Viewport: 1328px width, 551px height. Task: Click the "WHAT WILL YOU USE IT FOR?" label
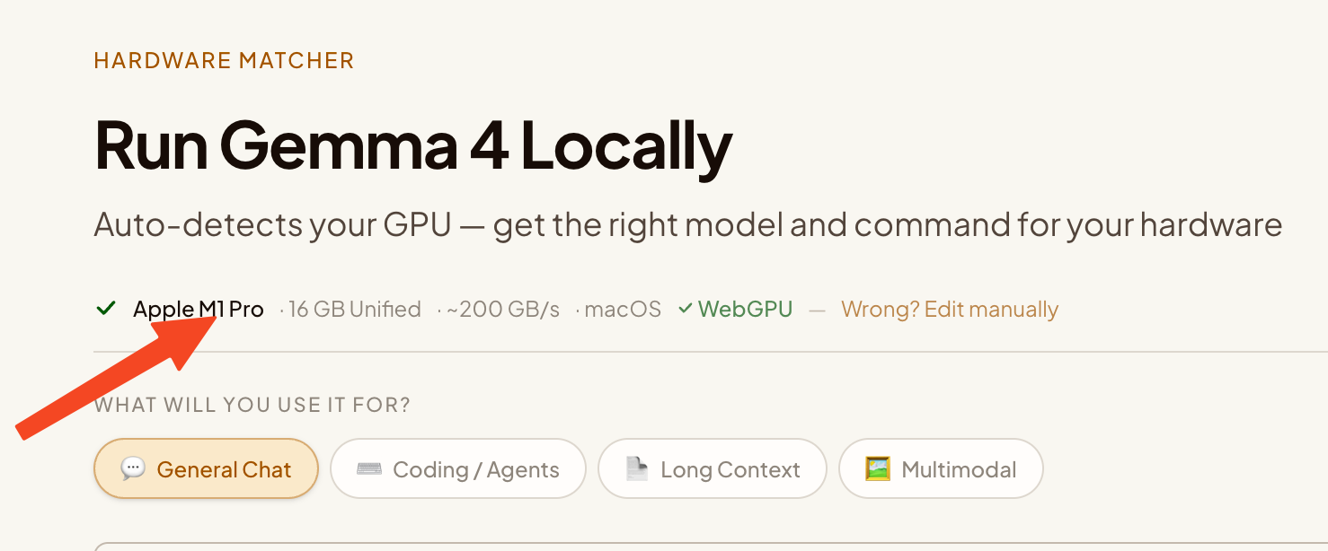pos(252,405)
